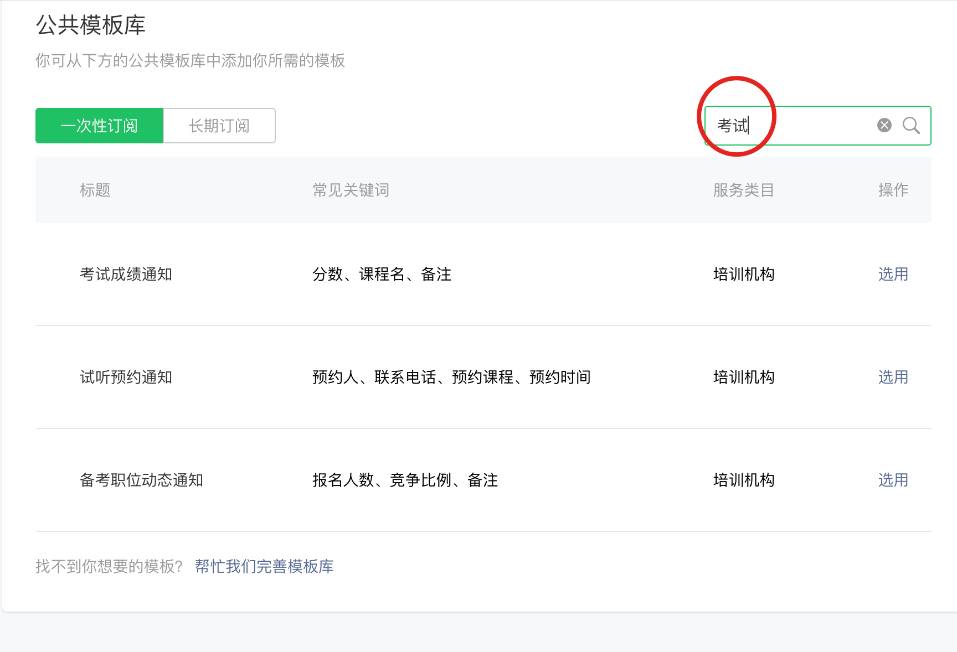Screen dimensions: 957x652
Task: Switch to 长期订阅 tab
Action: 219,126
